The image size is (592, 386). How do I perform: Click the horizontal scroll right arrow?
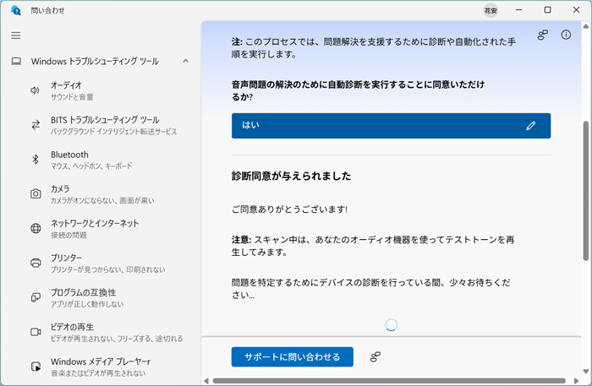(576, 381)
